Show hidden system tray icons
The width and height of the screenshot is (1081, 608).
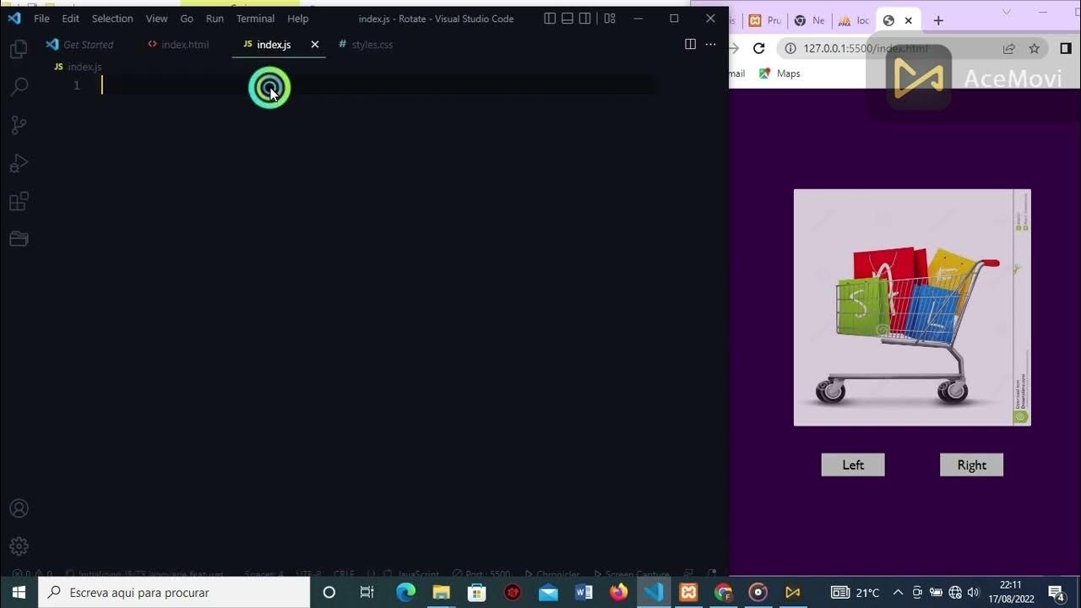coord(898,592)
